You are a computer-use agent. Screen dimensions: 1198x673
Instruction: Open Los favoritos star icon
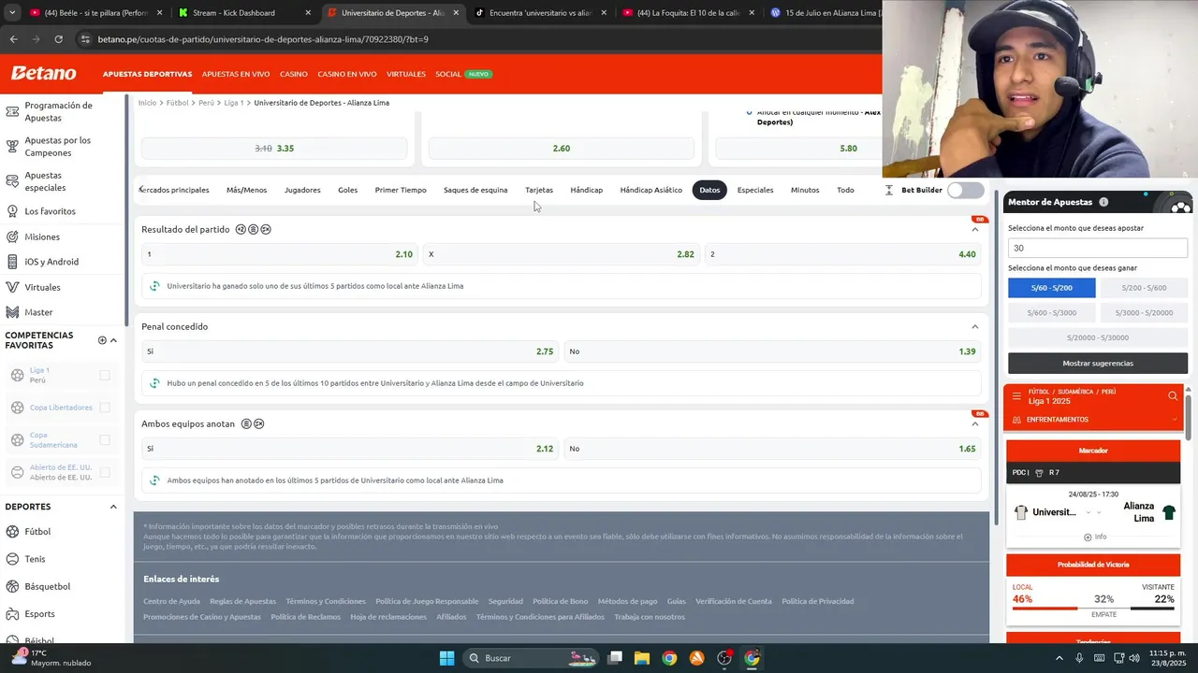12,211
